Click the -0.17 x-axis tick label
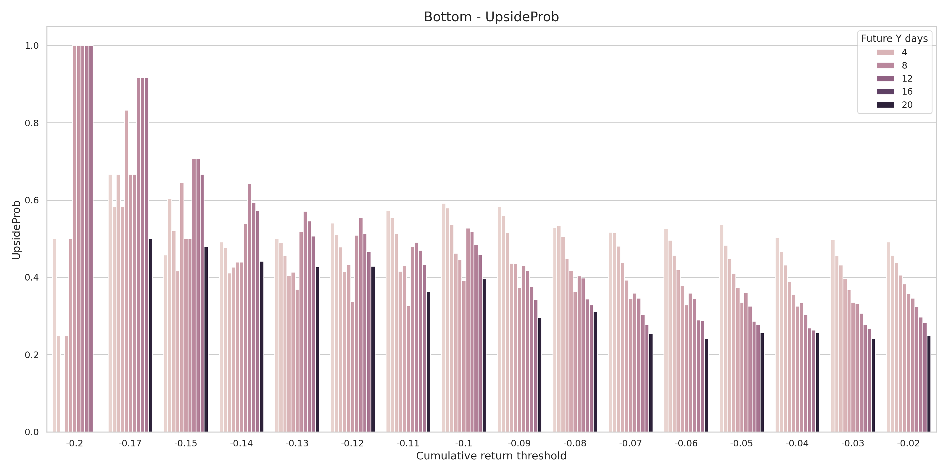Screen dimensions: 947x473 pos(130,444)
